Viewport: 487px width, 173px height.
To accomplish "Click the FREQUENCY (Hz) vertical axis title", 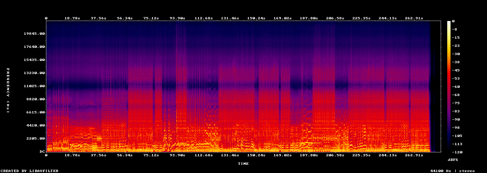I will click(x=8, y=90).
